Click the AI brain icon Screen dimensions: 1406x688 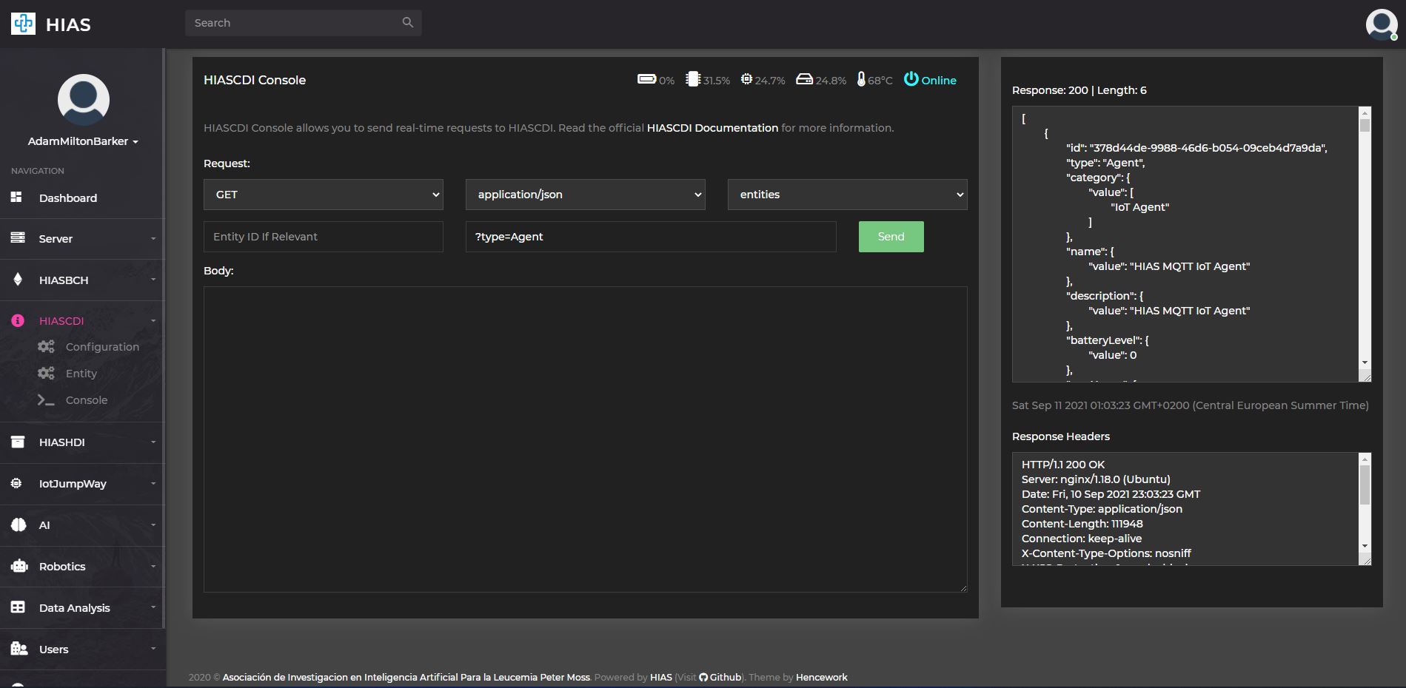click(19, 525)
